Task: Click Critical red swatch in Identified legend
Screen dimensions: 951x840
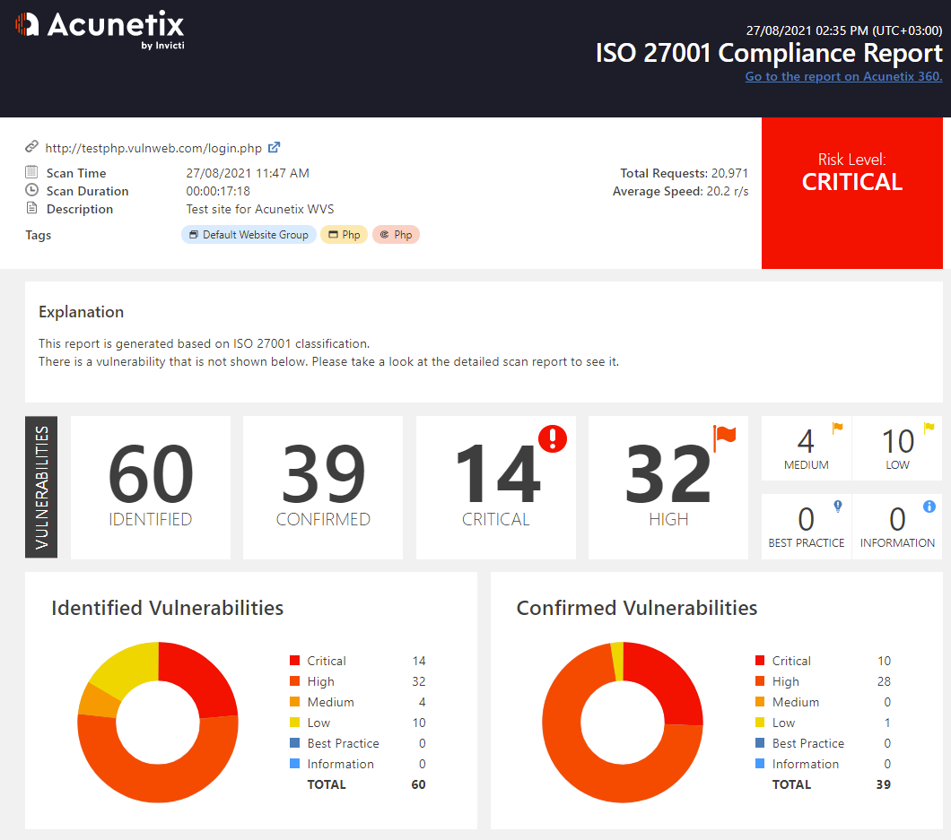Action: click(295, 660)
